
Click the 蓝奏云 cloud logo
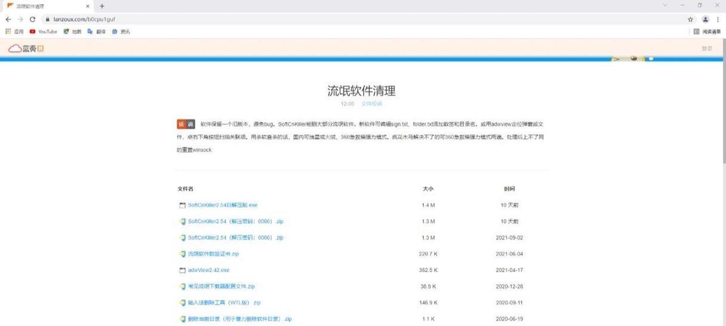click(x=26, y=48)
